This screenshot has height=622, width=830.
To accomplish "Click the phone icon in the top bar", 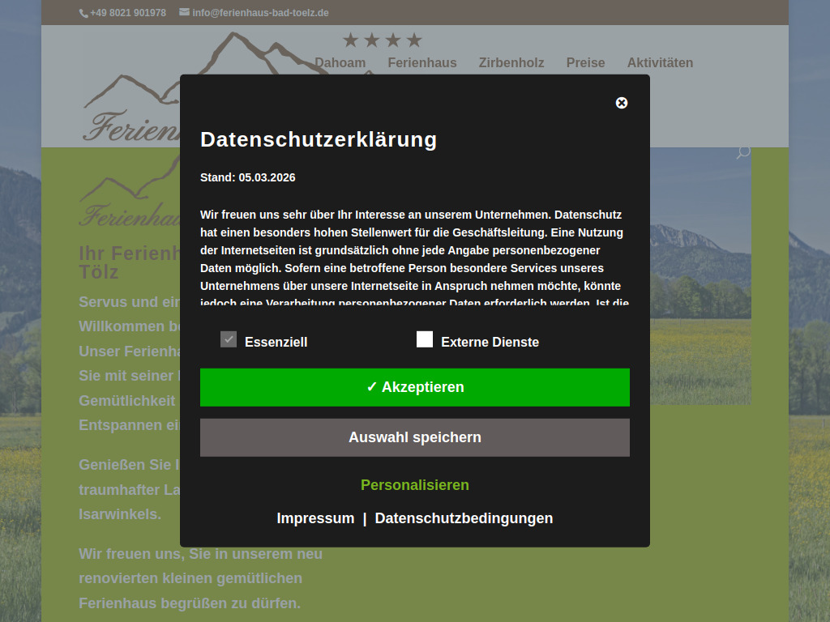I will click(x=83, y=13).
